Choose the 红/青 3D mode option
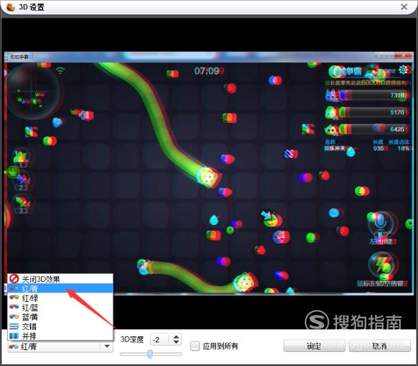Screen dimensions: 418x366 tap(60, 288)
